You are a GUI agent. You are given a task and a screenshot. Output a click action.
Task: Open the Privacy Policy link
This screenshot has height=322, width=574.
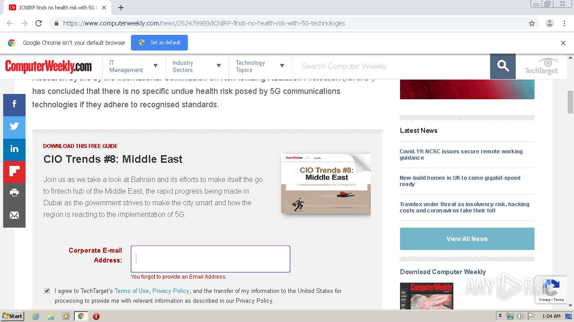point(171,291)
